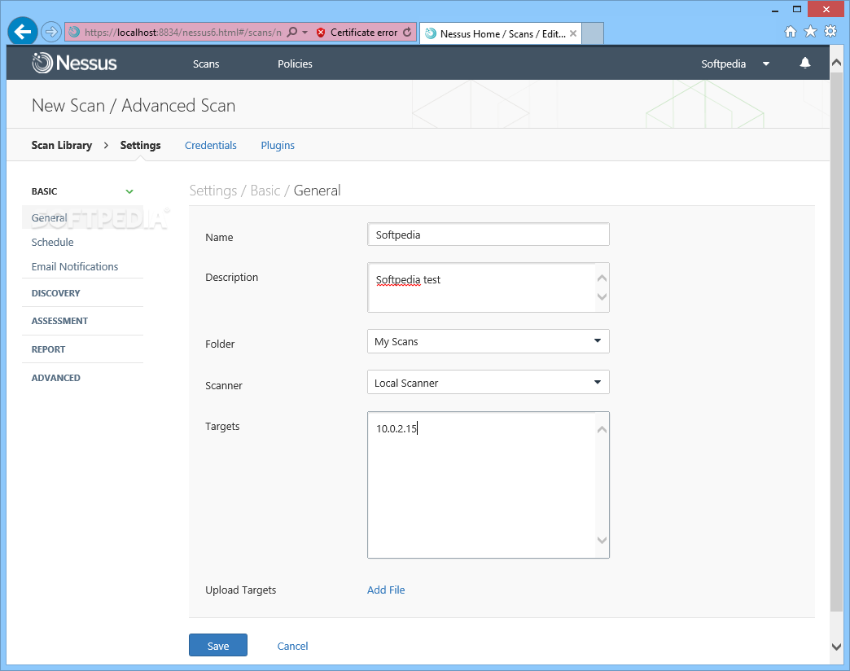850x671 pixels.
Task: Save the scan configuration
Action: click(218, 645)
